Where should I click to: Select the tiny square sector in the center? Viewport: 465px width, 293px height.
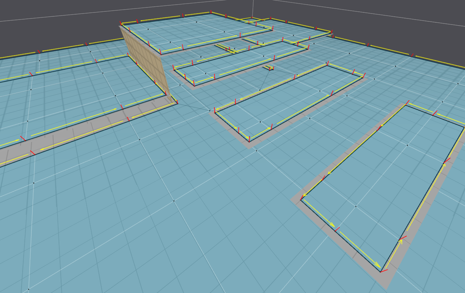[x=268, y=68]
